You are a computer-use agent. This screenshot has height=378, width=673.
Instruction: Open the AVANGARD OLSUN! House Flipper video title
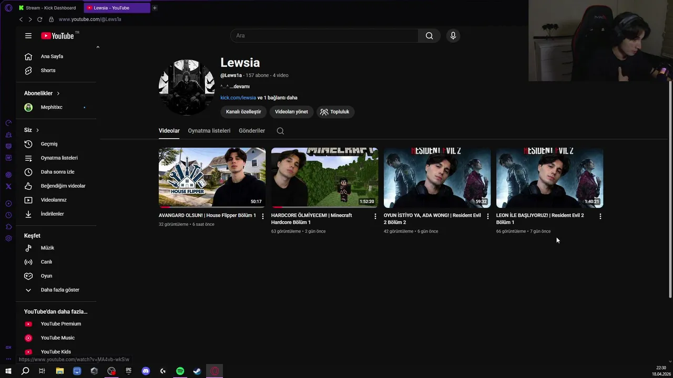(207, 215)
